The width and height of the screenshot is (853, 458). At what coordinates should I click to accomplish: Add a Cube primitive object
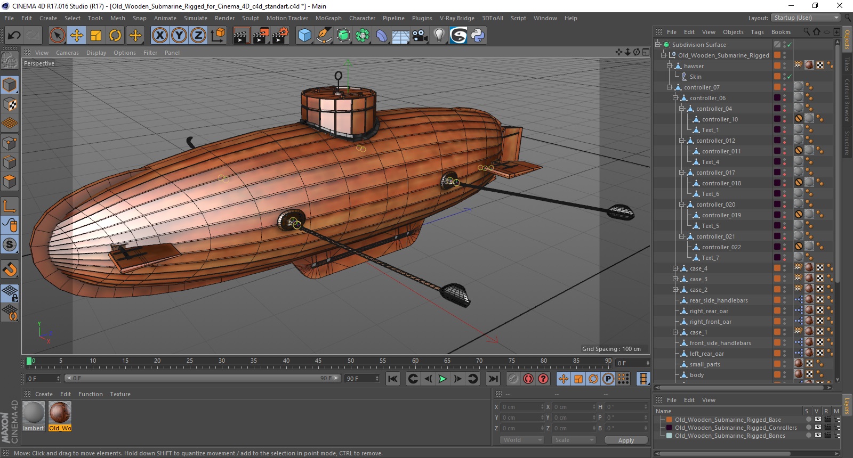[x=304, y=36]
